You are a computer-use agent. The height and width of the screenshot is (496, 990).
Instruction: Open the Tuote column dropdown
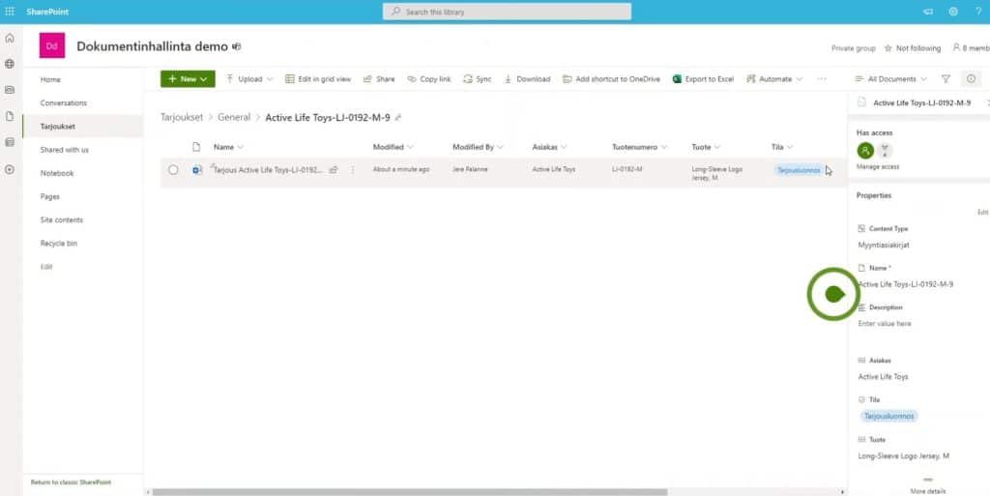pos(706,147)
